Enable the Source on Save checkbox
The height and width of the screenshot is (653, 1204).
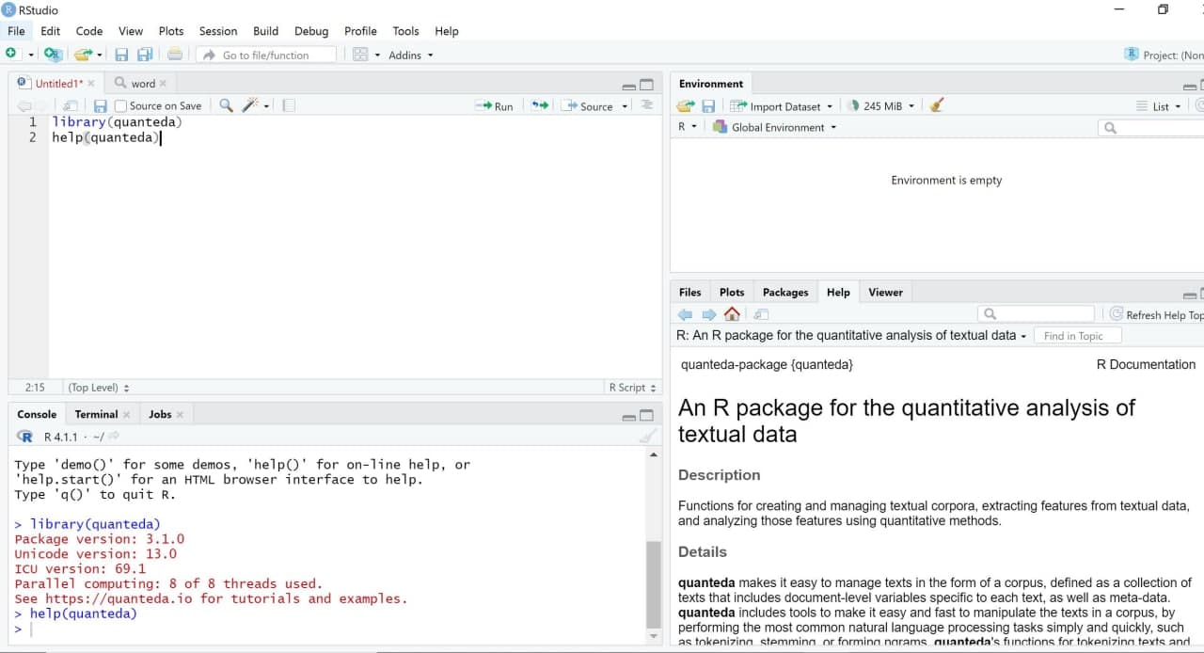coord(120,106)
